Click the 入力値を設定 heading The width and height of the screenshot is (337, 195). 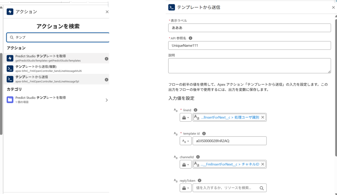pos(181,98)
